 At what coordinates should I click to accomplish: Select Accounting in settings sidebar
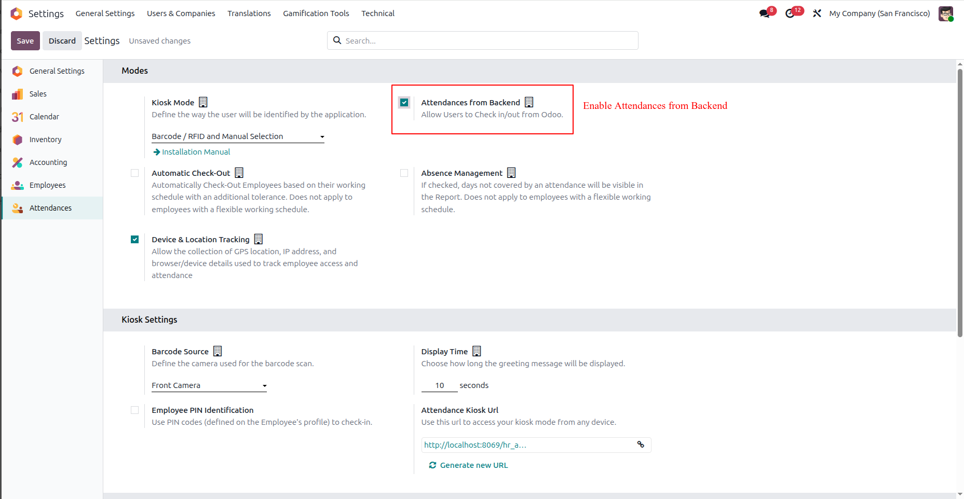pyautogui.click(x=52, y=162)
